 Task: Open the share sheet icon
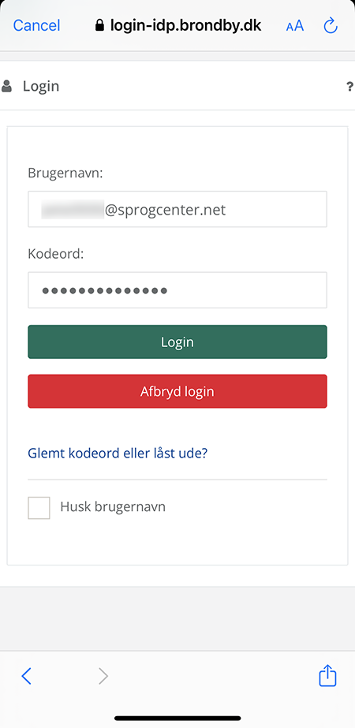(x=327, y=675)
